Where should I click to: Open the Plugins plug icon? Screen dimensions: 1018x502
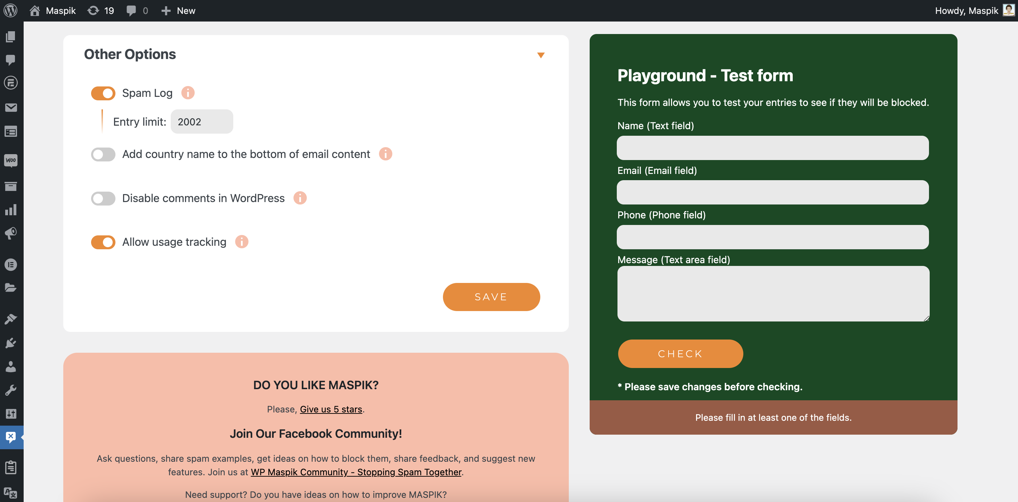(11, 343)
